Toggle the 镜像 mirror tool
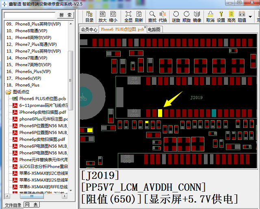Screen dimensions: 260x209 pyautogui.click(x=197, y=17)
